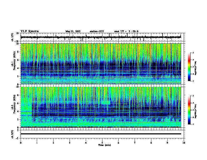The width and height of the screenshot is (207, 160).
Task: Click the 'ch.1(V)' axis label
Action: [13, 37]
